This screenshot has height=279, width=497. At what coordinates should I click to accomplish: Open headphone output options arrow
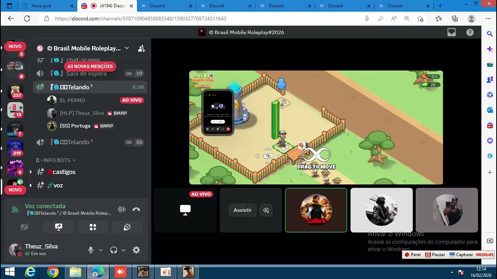[123, 250]
